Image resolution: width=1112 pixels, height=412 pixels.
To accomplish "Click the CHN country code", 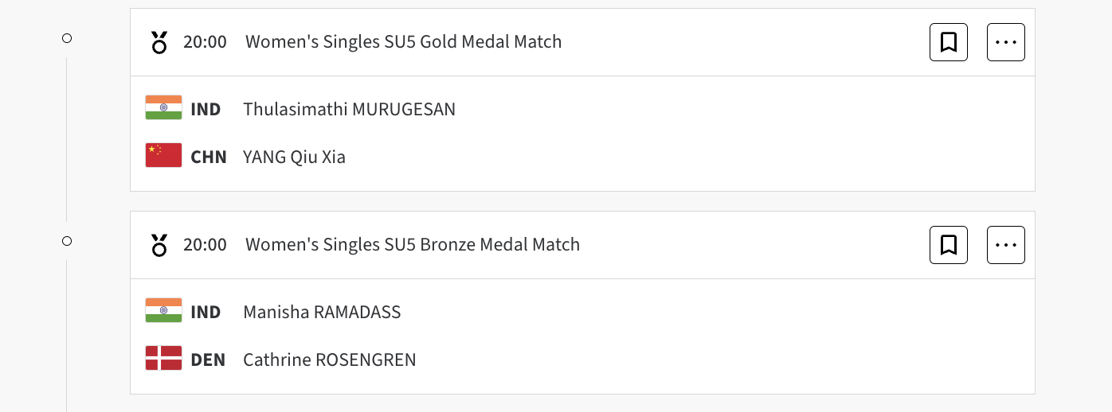I will pos(208,157).
